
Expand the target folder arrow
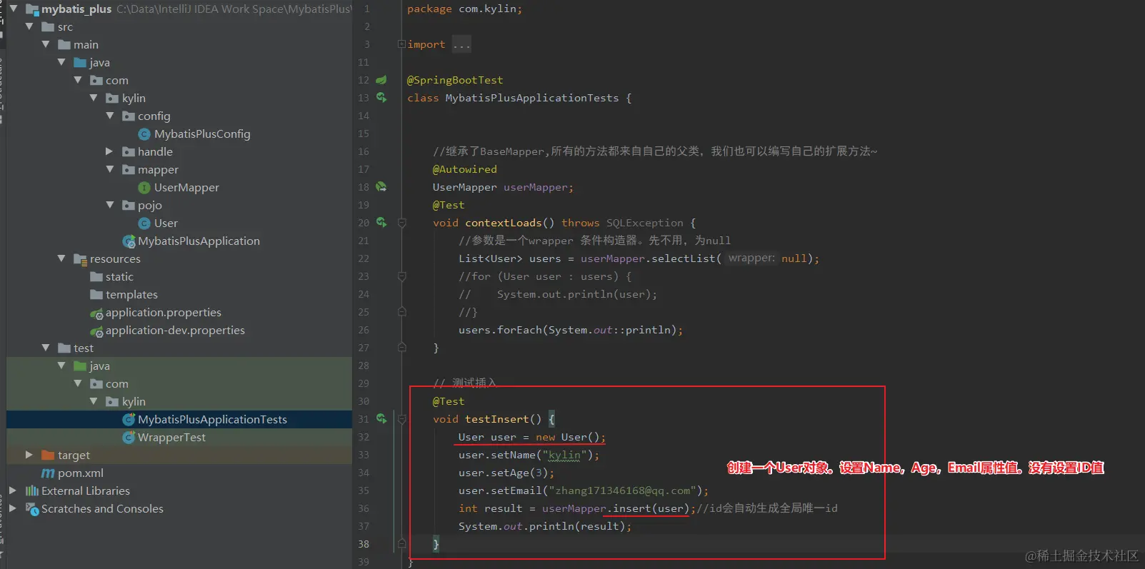[x=29, y=455]
